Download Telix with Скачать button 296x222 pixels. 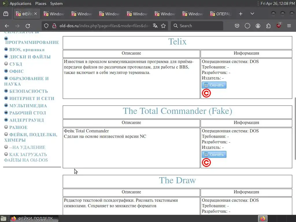point(214,85)
